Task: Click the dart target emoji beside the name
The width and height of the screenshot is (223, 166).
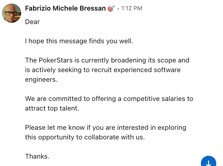Action: pyautogui.click(x=111, y=9)
